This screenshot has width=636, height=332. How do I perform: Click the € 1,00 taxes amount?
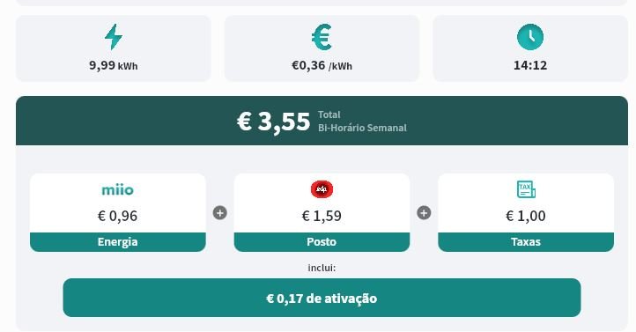pyautogui.click(x=526, y=216)
